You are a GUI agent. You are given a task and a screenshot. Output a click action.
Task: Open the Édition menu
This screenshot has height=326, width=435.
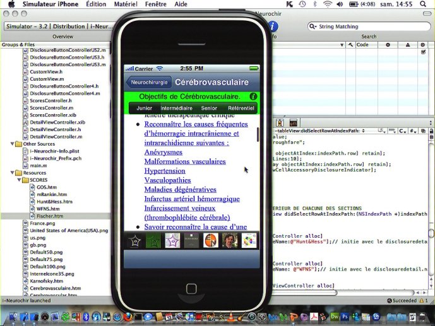click(96, 4)
